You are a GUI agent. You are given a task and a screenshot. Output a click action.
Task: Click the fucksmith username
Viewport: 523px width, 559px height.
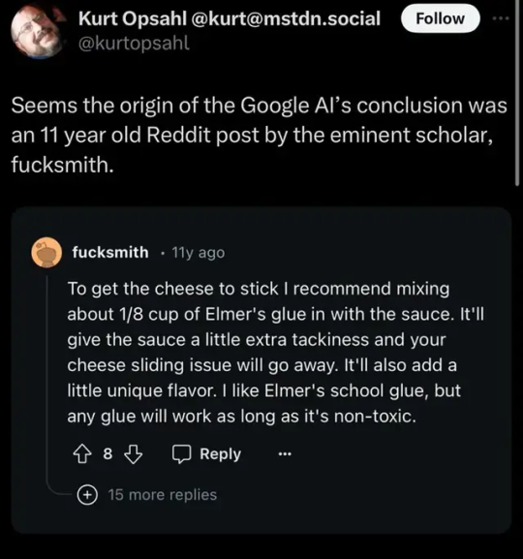(110, 253)
